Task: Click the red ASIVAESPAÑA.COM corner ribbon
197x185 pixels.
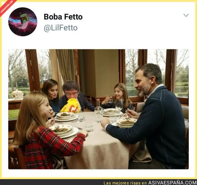Action: [x=6, y=6]
